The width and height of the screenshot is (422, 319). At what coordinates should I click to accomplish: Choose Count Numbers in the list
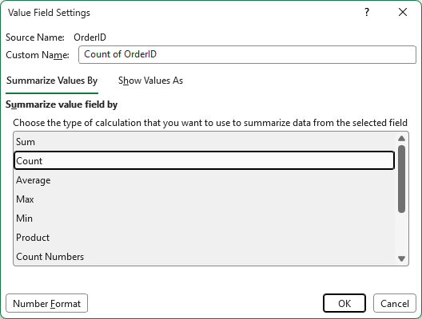click(204, 257)
